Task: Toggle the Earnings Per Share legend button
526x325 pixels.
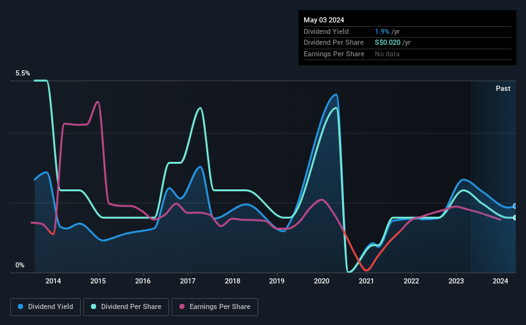Action: coord(215,307)
